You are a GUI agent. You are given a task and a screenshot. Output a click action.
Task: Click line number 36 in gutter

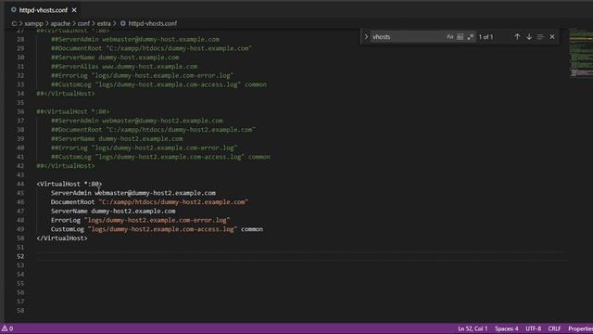[x=20, y=111]
